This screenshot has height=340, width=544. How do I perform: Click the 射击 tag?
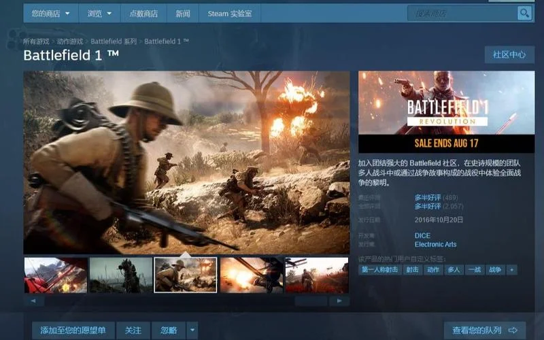pos(412,269)
